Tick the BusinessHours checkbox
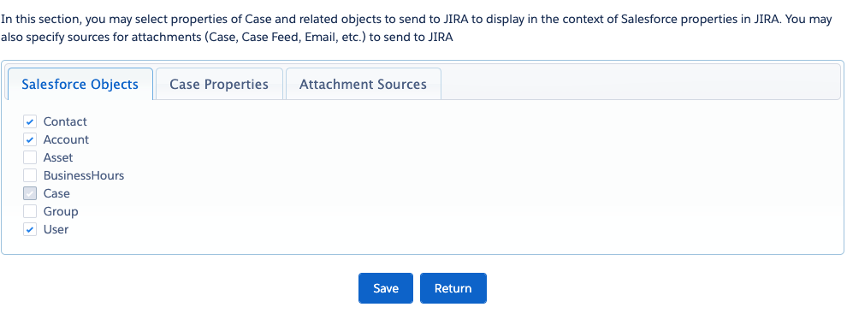Screen dimensions: 847x319 [x=30, y=175]
